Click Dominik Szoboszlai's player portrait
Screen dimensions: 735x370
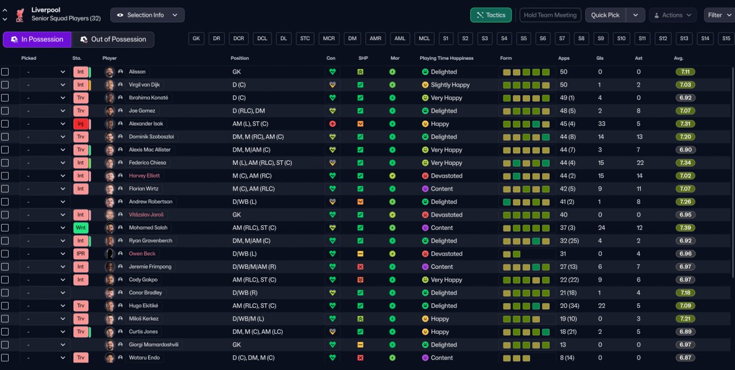click(x=110, y=137)
